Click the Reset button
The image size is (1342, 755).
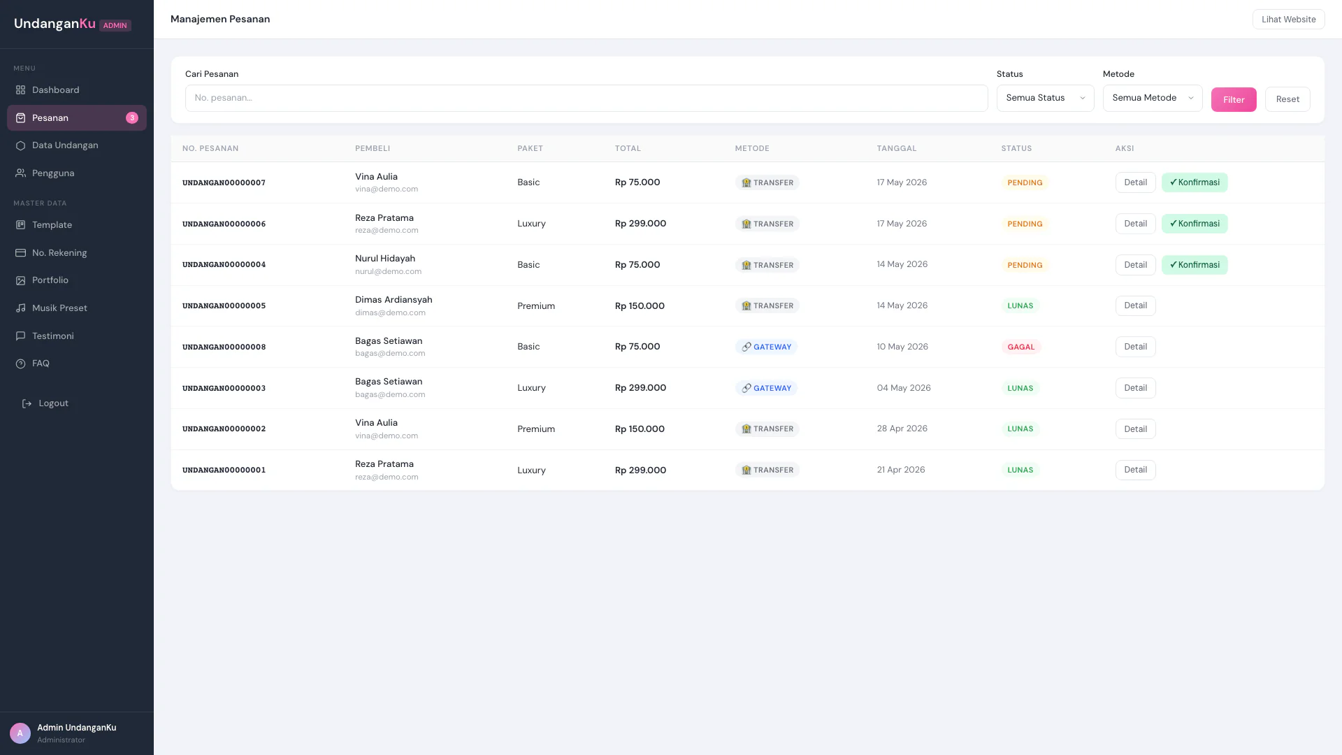(x=1287, y=99)
